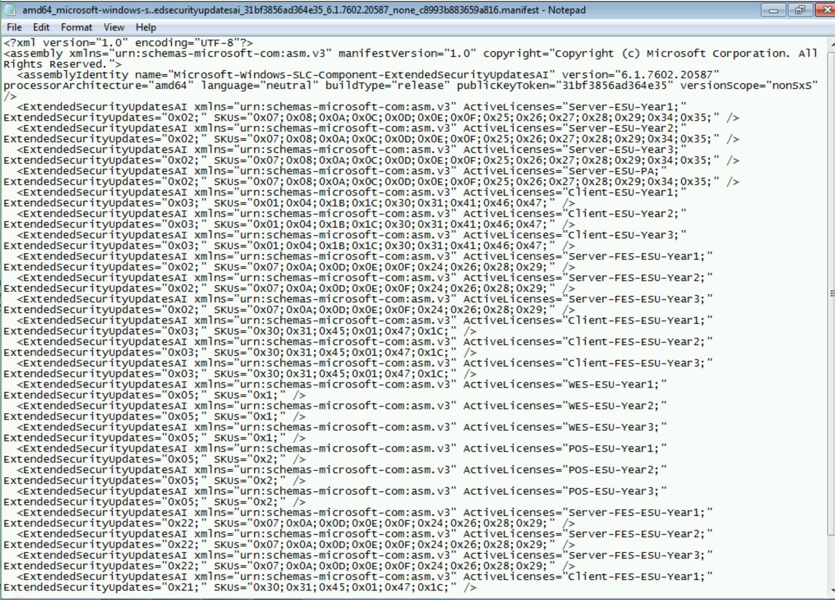Click ActiveLicenses value 'WES-ESU-Year3;'
Screen dimensions: 835x600
614,427
